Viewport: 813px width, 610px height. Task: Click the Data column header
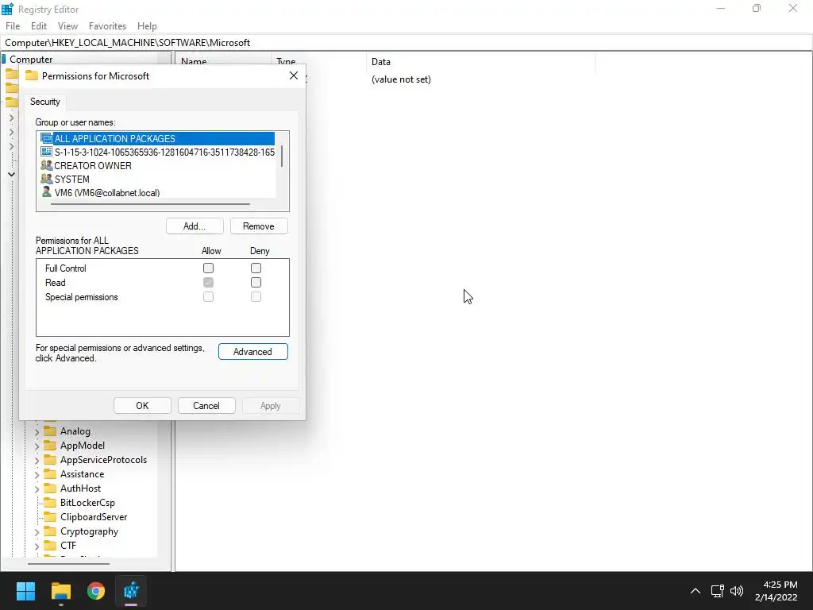pyautogui.click(x=480, y=62)
